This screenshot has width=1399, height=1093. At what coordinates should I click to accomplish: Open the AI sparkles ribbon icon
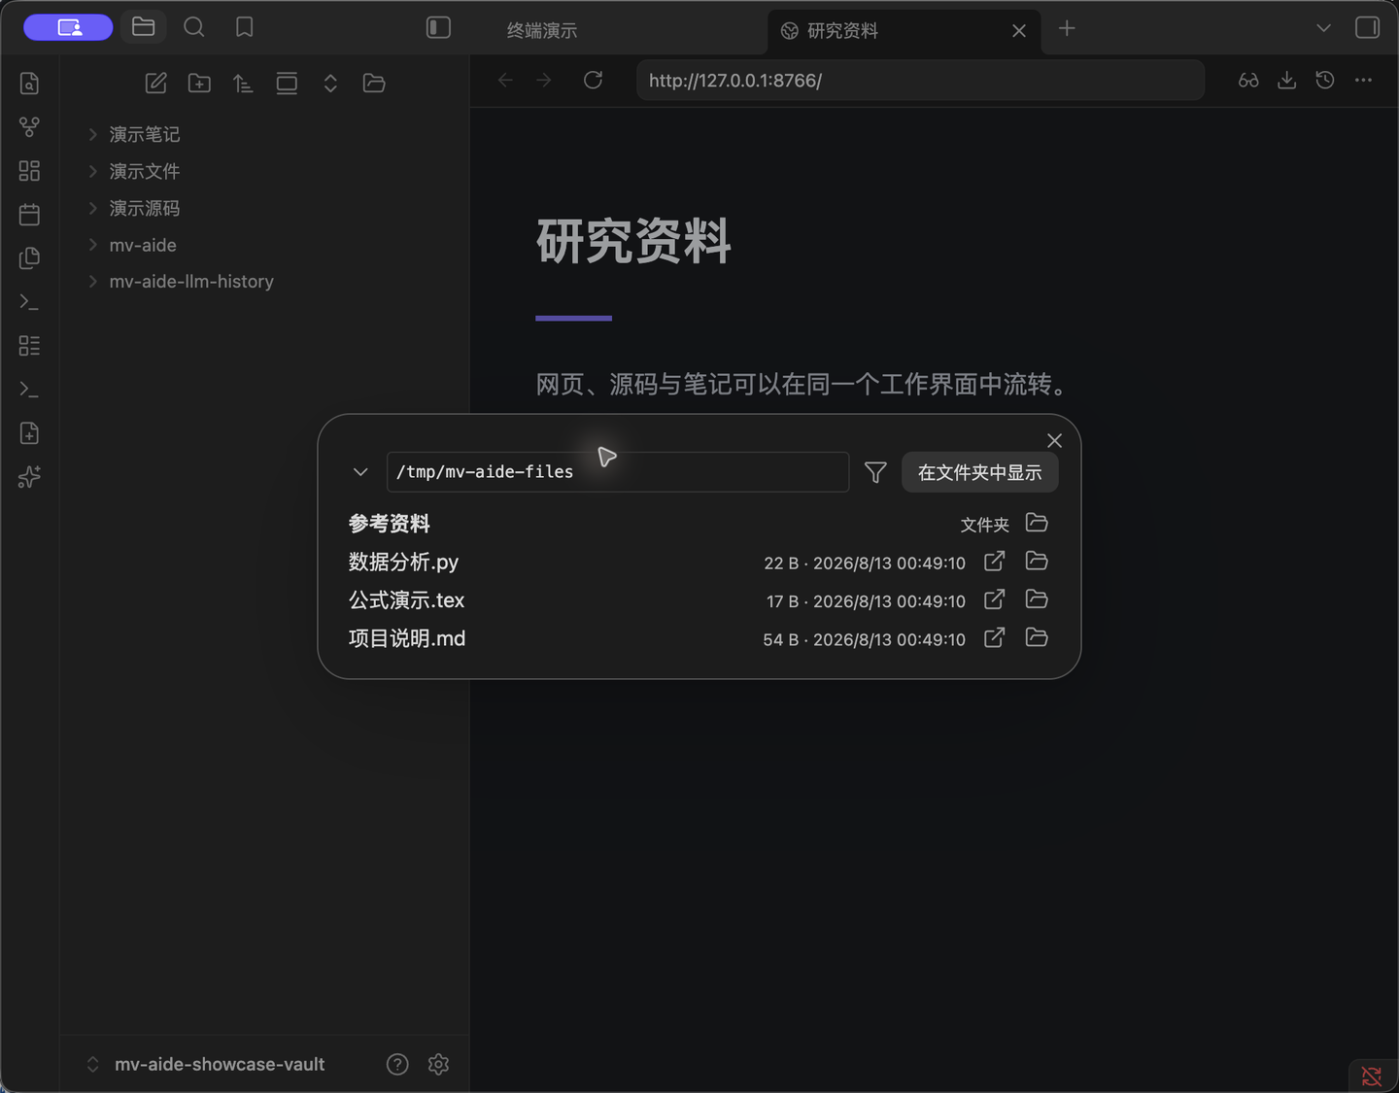[x=29, y=477]
